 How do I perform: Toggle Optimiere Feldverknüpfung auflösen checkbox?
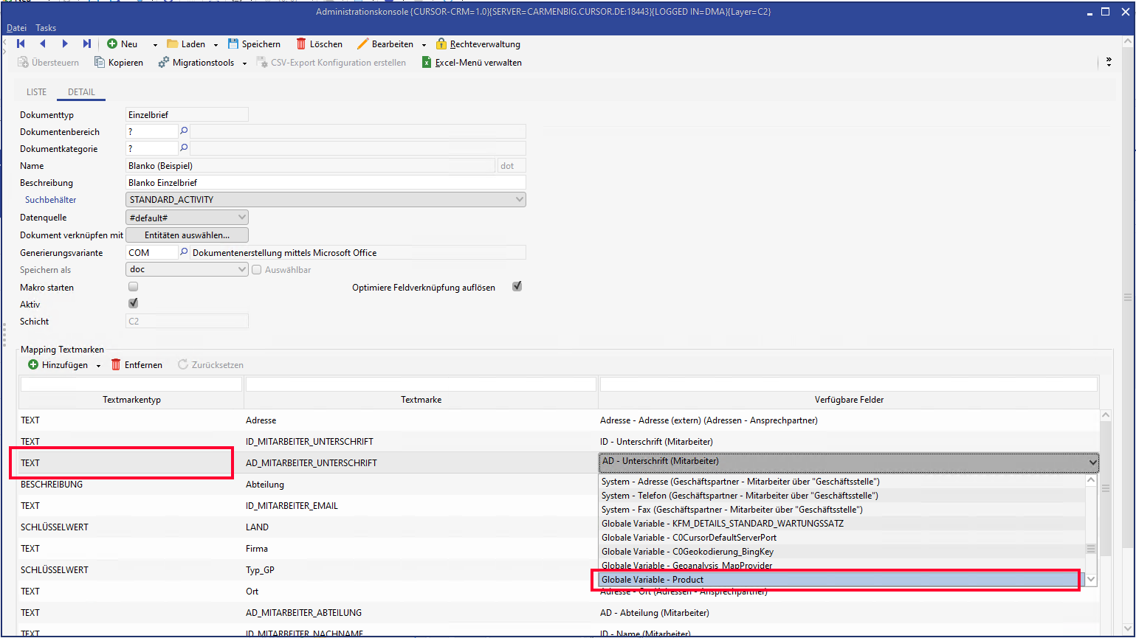coord(517,287)
